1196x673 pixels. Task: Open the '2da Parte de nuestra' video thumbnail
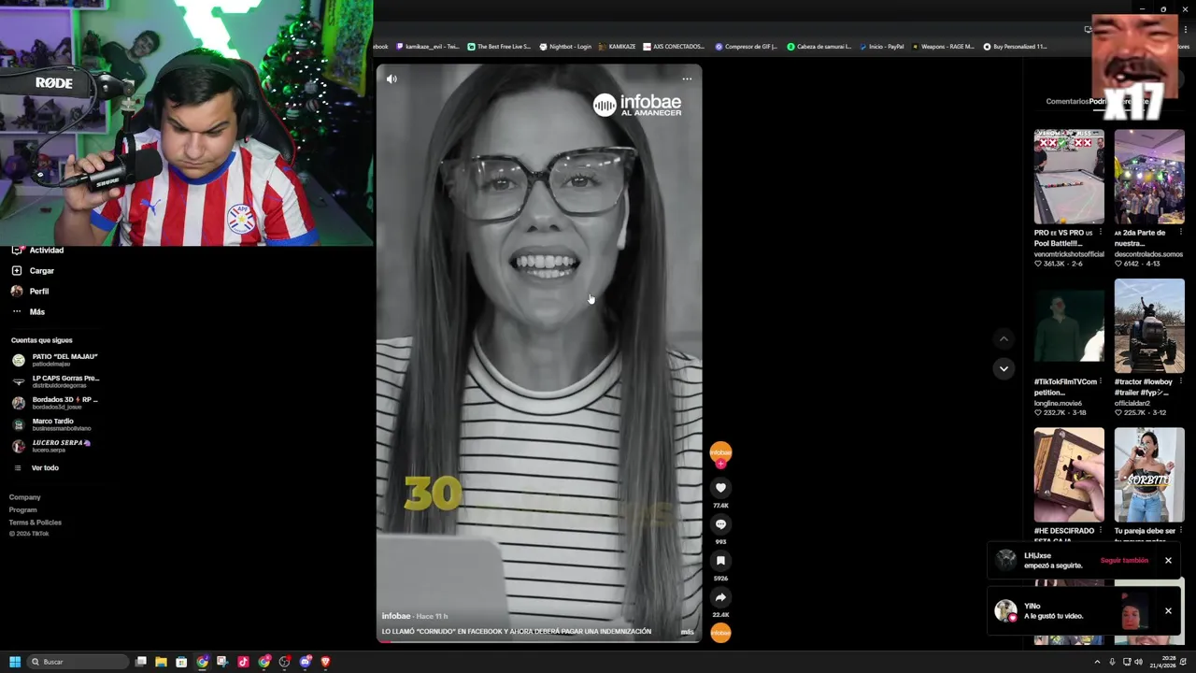[1149, 177]
